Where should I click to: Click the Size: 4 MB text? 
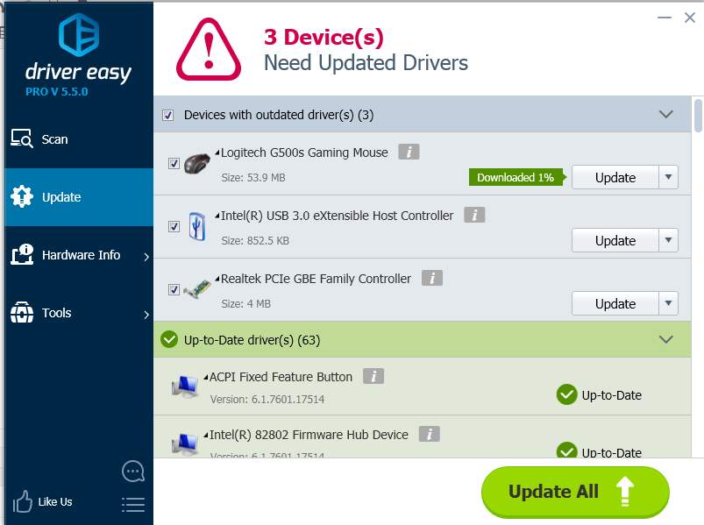[246, 304]
